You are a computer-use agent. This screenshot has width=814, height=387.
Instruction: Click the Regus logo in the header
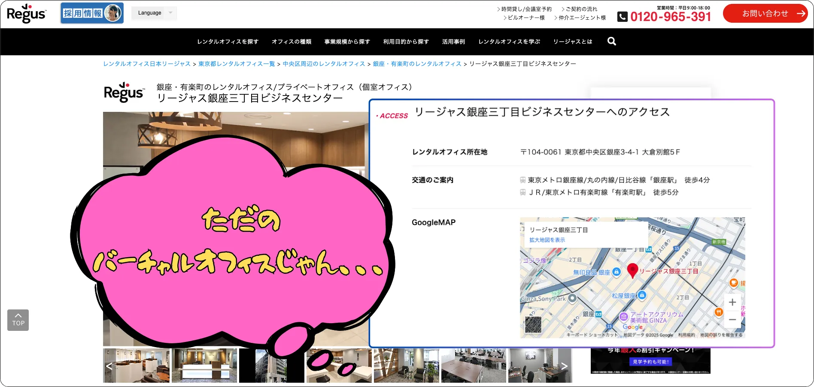click(x=27, y=13)
